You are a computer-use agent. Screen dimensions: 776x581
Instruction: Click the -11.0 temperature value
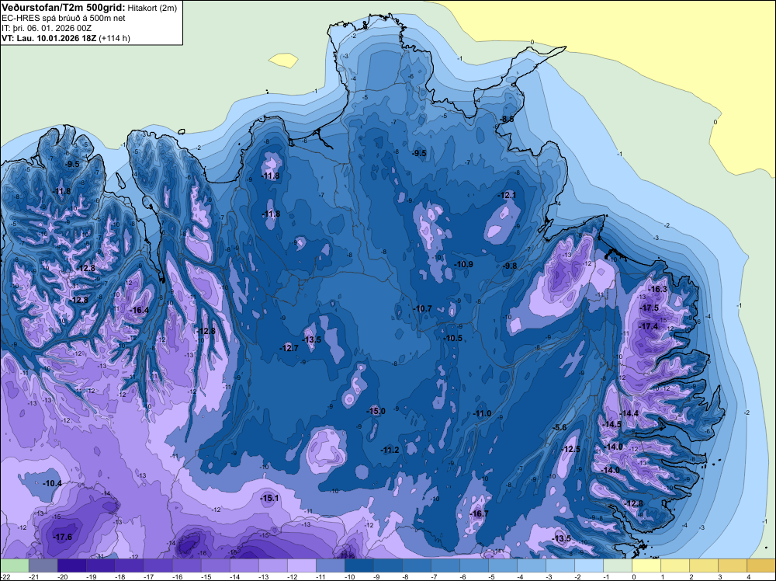(482, 413)
